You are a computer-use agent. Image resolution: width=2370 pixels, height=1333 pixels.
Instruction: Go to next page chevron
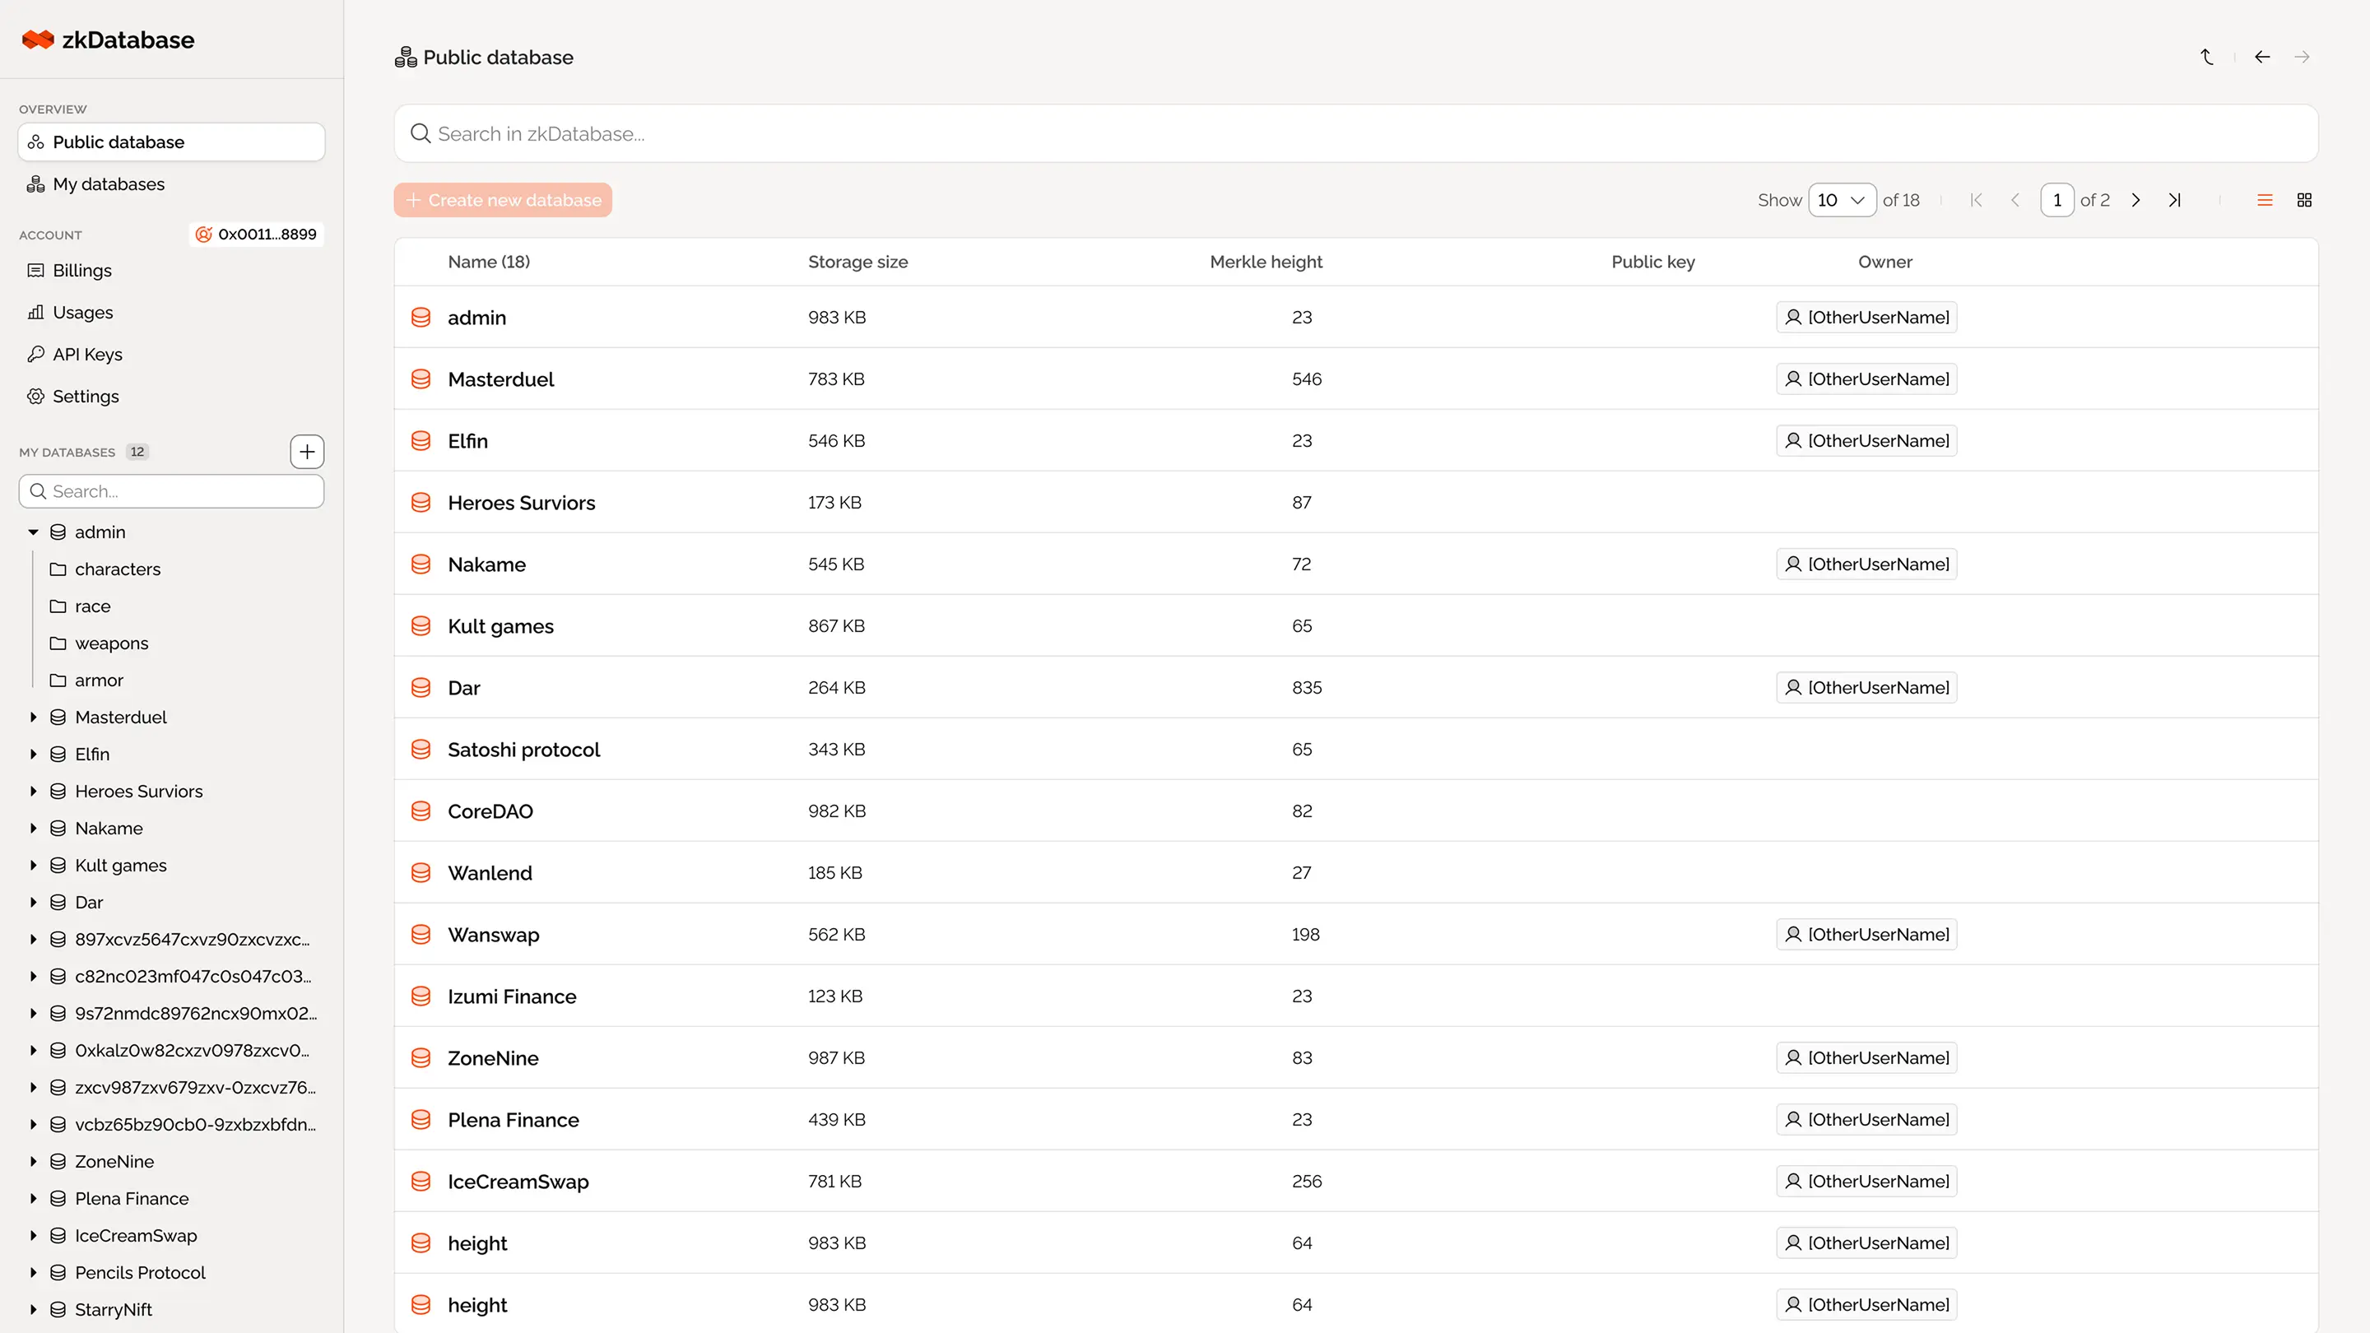(x=2136, y=200)
